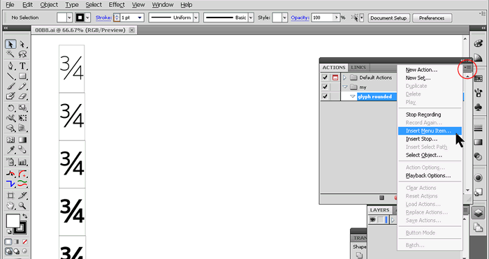This screenshot has width=489, height=259.
Task: Select the Direct Selection tool
Action: point(22,44)
